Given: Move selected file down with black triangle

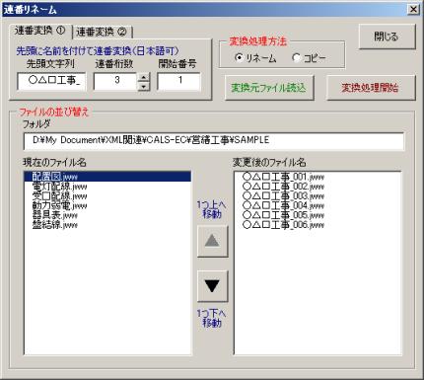Looking at the screenshot, I should [212, 286].
